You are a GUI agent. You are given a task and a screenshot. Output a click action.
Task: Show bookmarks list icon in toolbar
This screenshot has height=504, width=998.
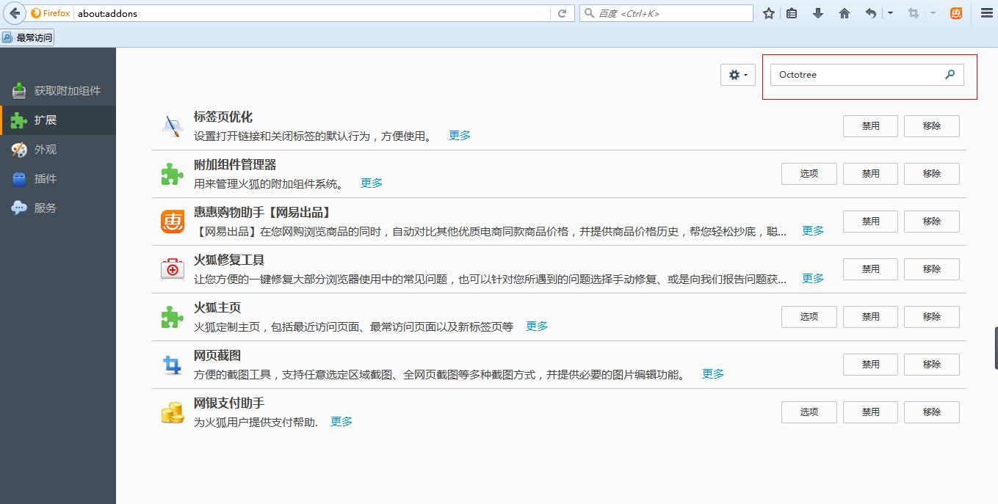tap(792, 13)
